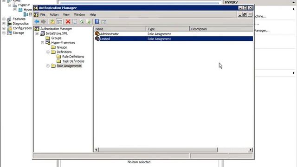Expand Configuration in Server Manager tree
This screenshot has height=167, width=297.
pyautogui.click(x=4, y=28)
